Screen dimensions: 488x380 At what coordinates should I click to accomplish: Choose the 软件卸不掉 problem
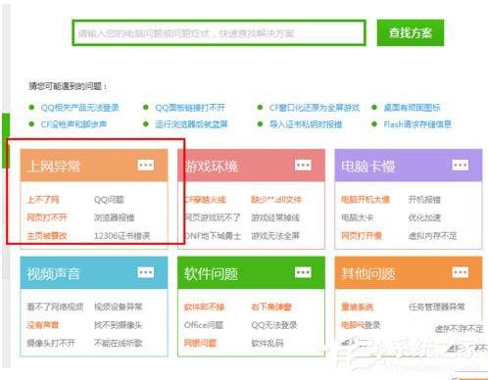pos(204,307)
